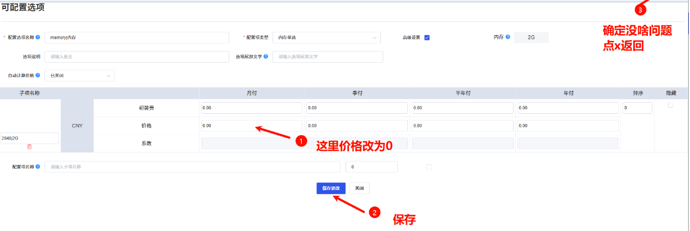Click help icon beside bottom 配置项名称

(38, 167)
